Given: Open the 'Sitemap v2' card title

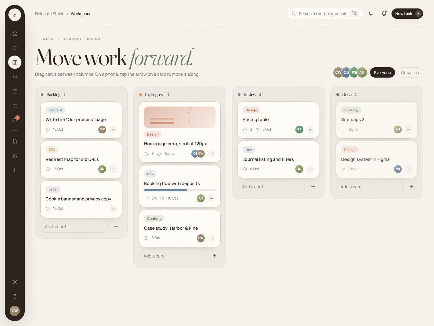Looking at the screenshot, I should (353, 120).
